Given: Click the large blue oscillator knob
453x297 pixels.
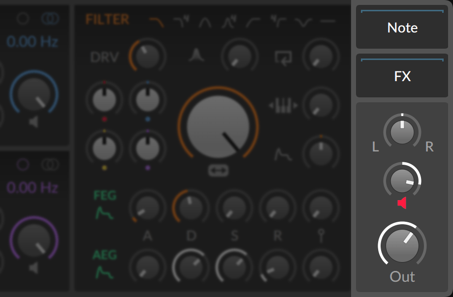Looking at the screenshot, I should pos(34,93).
